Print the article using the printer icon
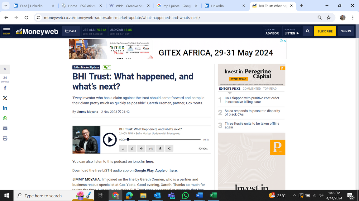Viewport: 359px width, 201px height. click(5, 138)
